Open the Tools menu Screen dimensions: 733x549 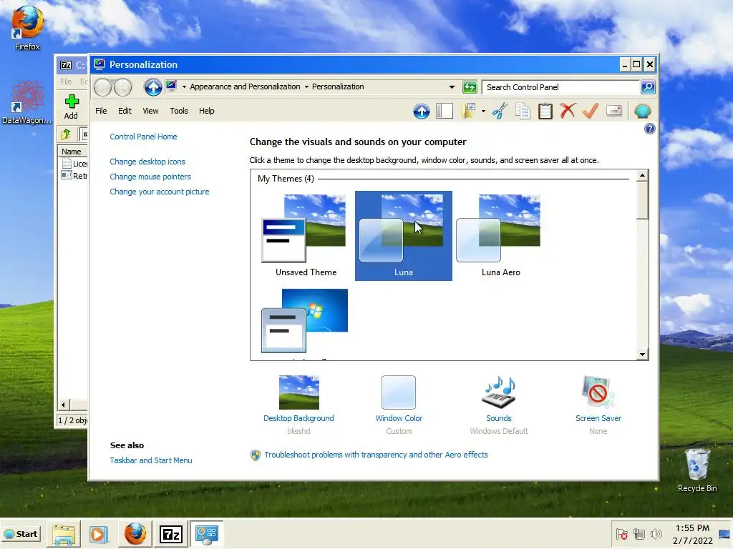(x=178, y=111)
